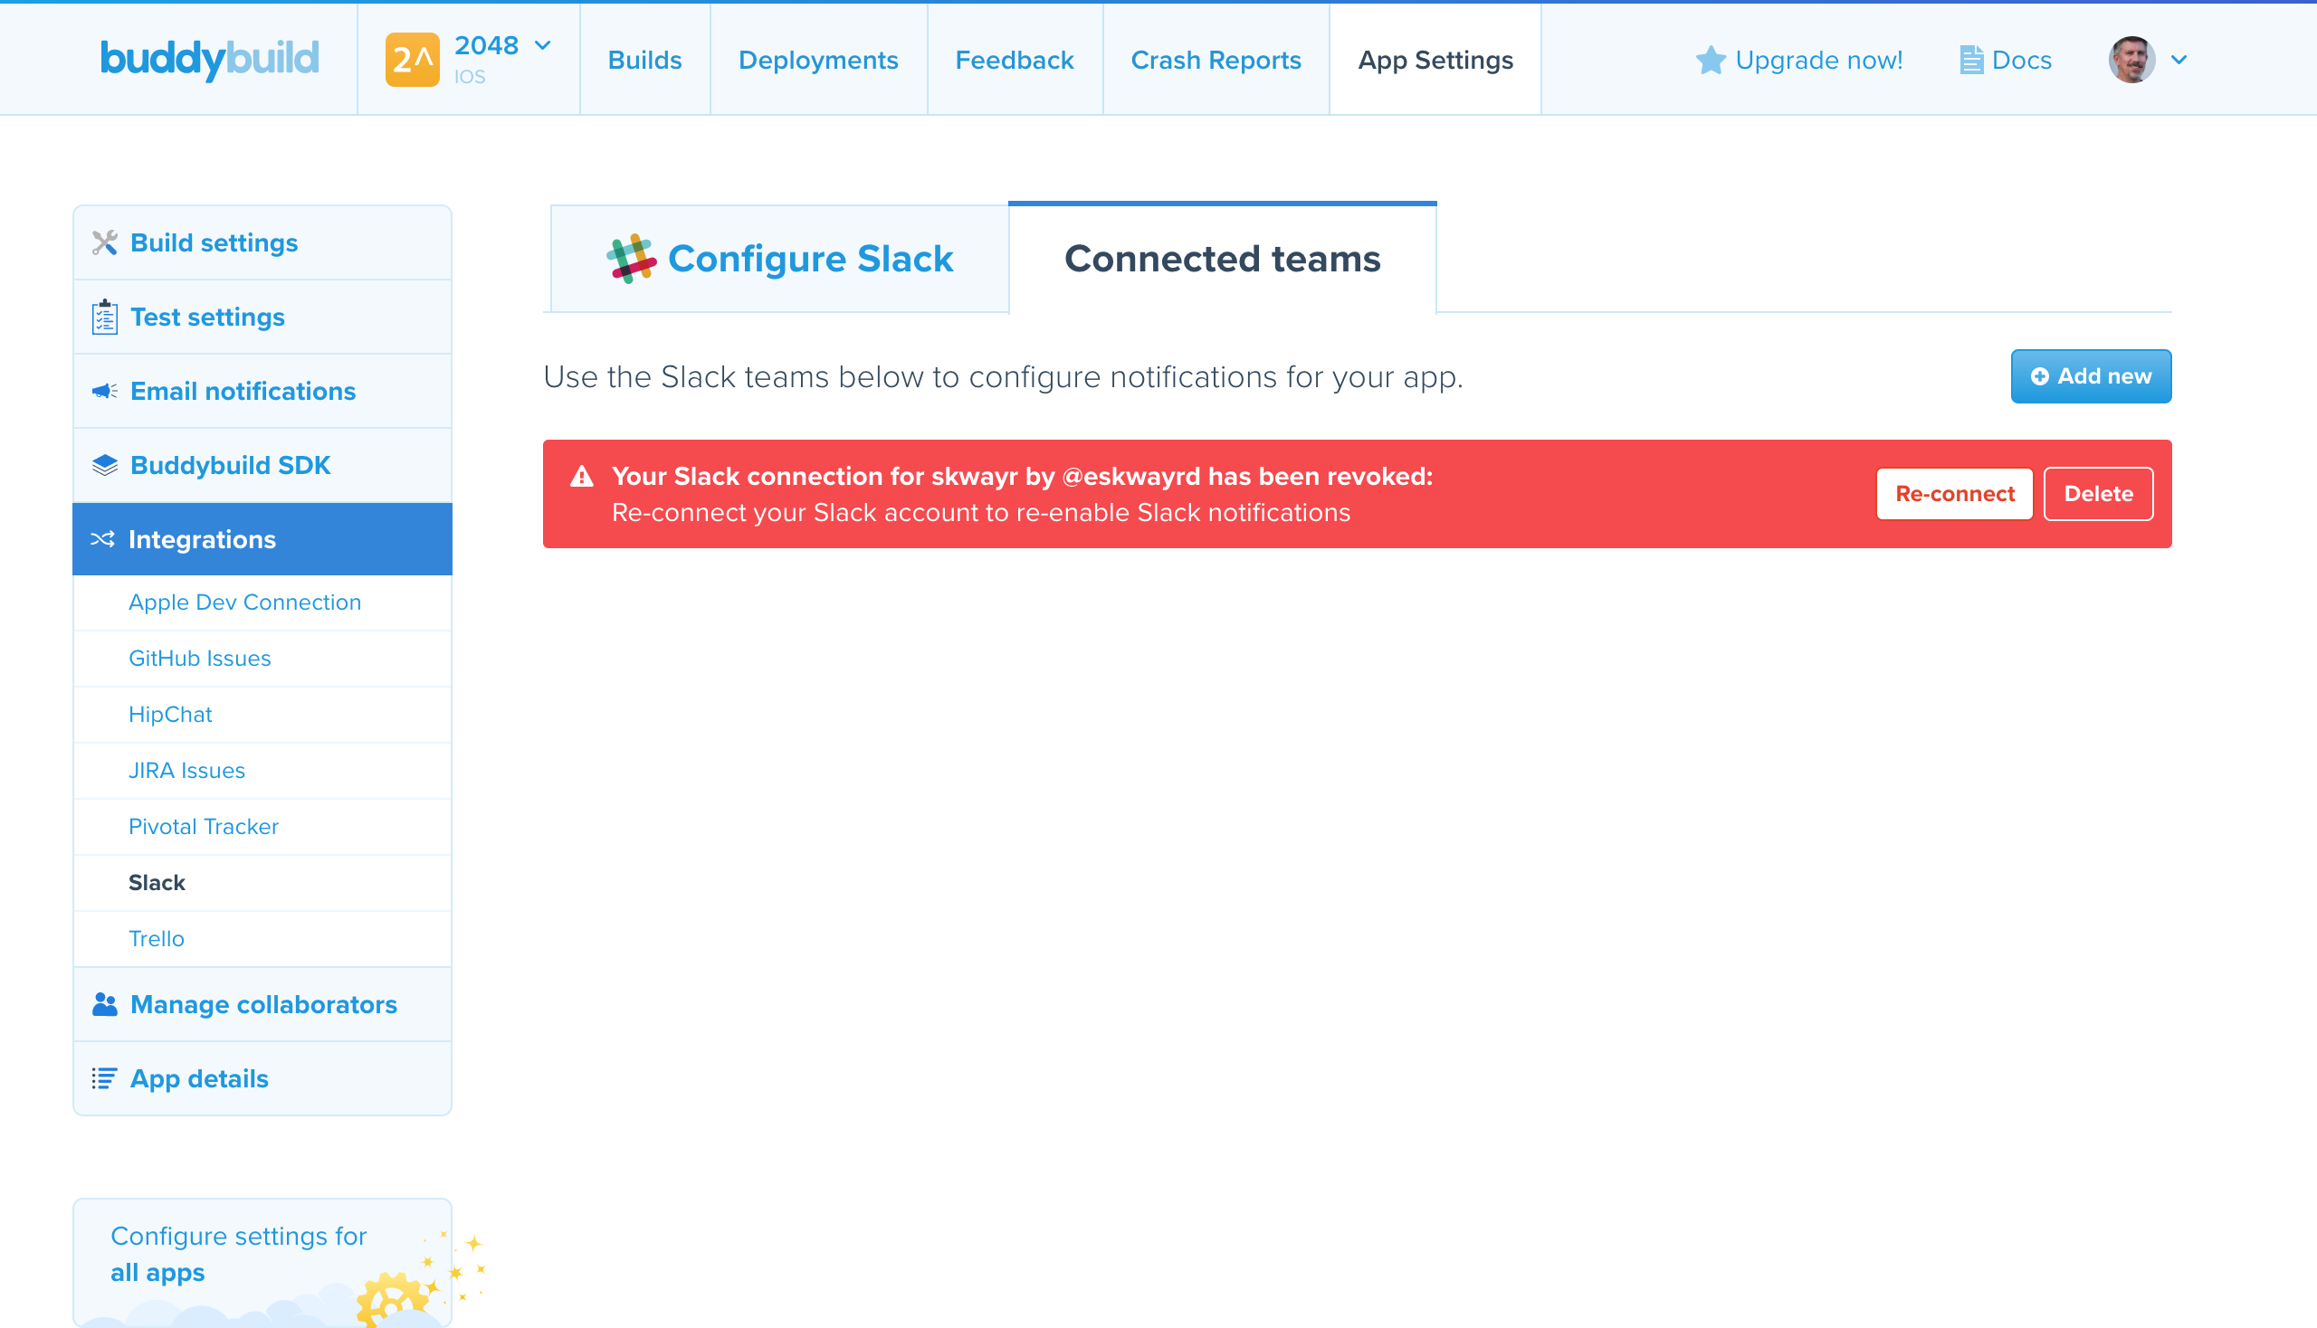The height and width of the screenshot is (1328, 2317).
Task: Open the app switcher chevron next to 2048
Action: pos(543,44)
